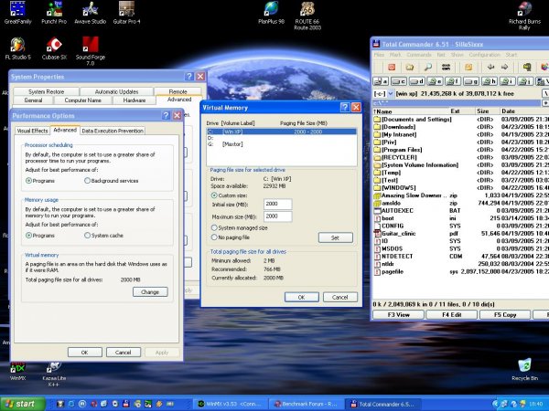Sort by the Size column header
This screenshot has width=549, height=411.
(487, 111)
